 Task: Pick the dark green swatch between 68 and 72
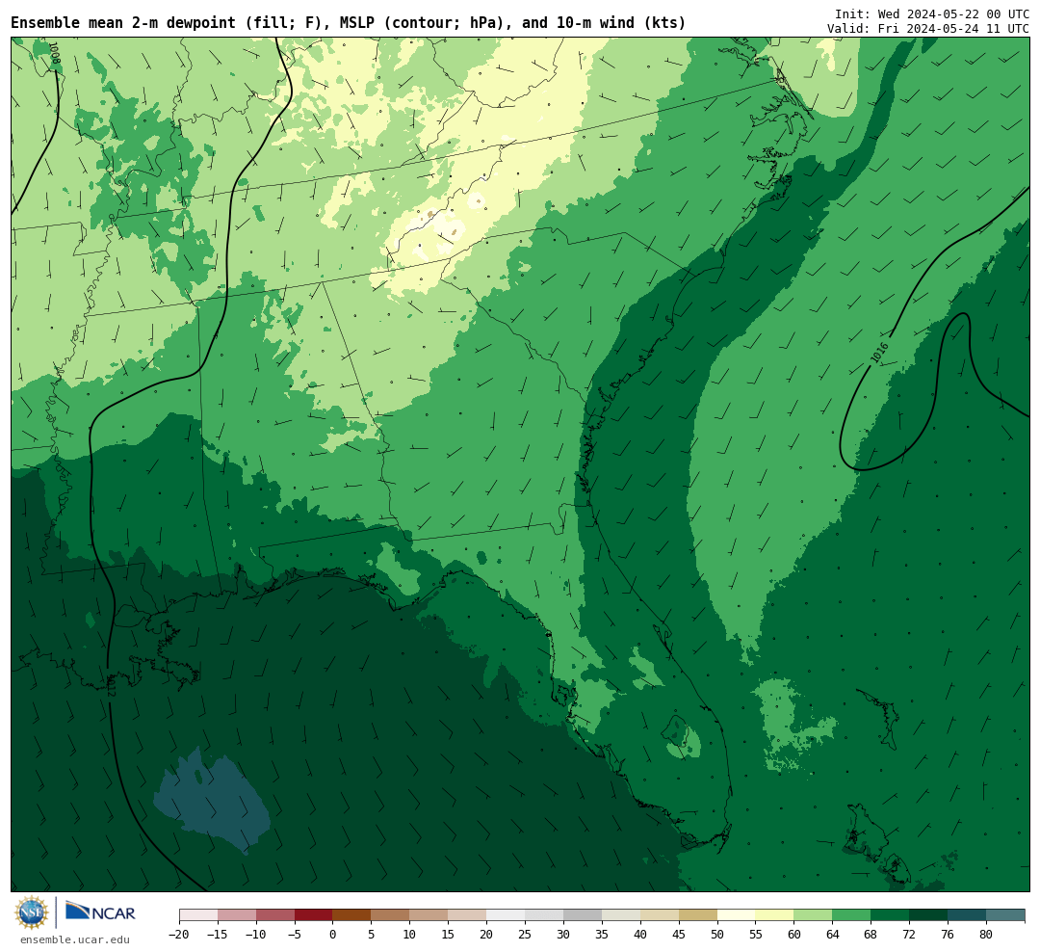890,914
